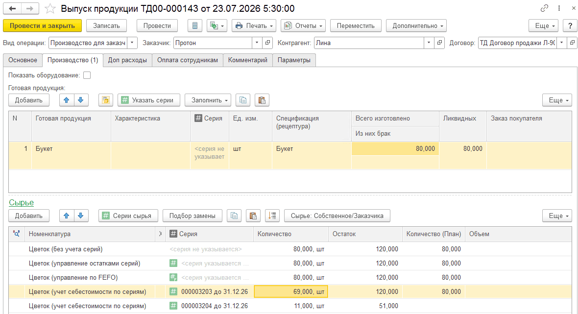Open Договор record icon
The image size is (578, 314).
572,43
